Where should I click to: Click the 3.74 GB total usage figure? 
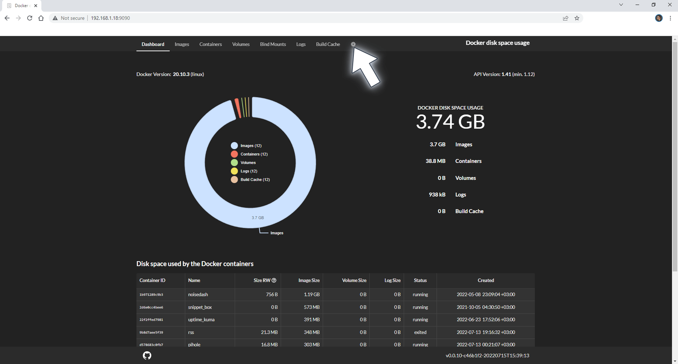click(x=450, y=122)
